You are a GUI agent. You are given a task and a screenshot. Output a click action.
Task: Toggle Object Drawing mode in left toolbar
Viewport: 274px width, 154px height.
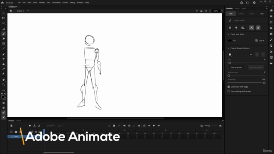3,103
